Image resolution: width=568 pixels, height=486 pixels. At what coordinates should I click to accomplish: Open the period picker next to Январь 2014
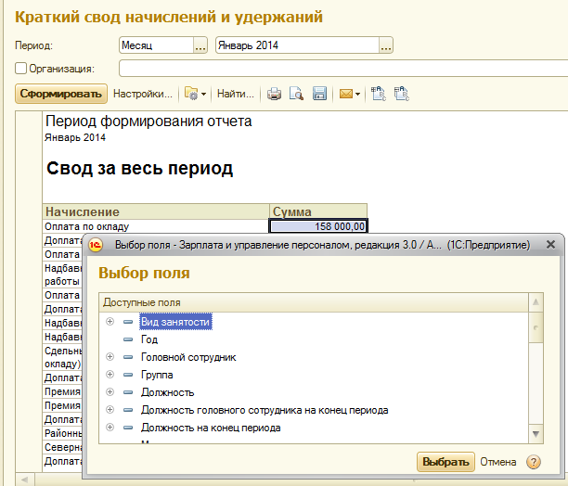(386, 45)
